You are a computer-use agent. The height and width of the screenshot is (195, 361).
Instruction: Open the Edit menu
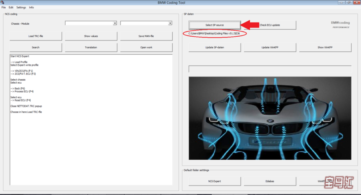point(11,7)
